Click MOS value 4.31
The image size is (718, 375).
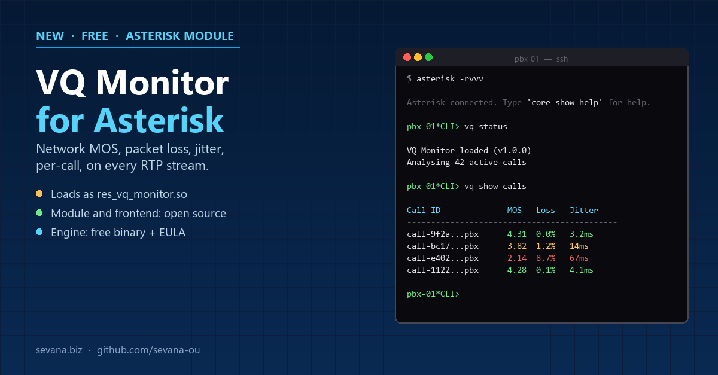517,234
